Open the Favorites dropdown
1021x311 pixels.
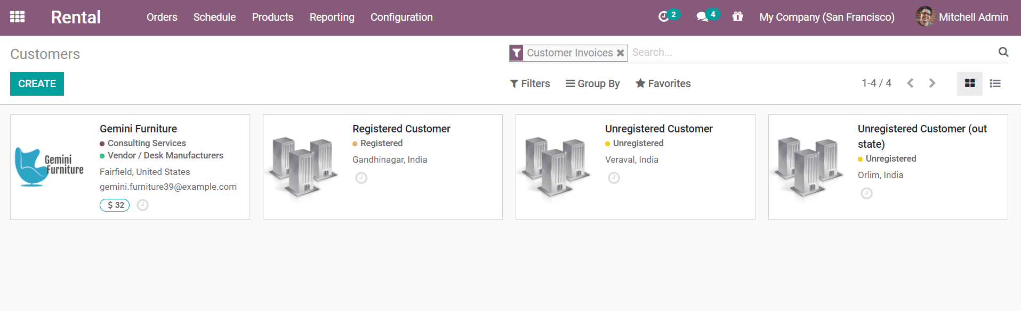[x=663, y=83]
